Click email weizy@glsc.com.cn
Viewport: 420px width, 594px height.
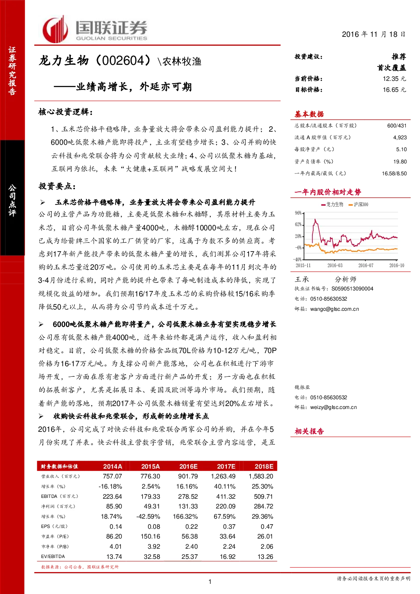(334, 407)
